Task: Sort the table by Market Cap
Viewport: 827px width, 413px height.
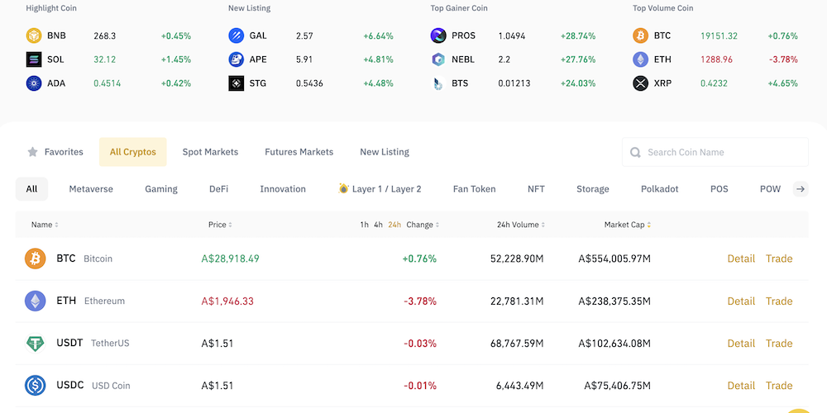Action: click(x=627, y=225)
